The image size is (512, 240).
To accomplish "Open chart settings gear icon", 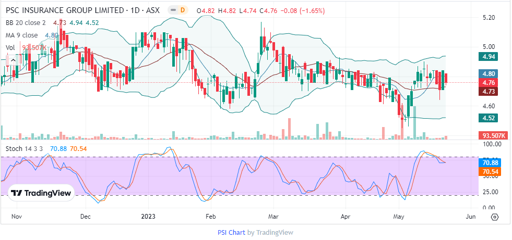I will (x=495, y=217).
